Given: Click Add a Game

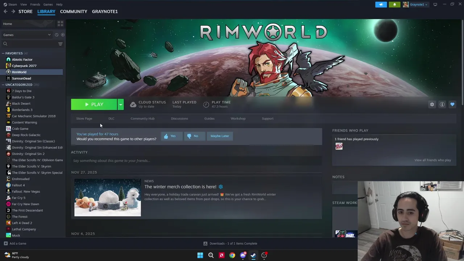Looking at the screenshot, I should [15, 244].
